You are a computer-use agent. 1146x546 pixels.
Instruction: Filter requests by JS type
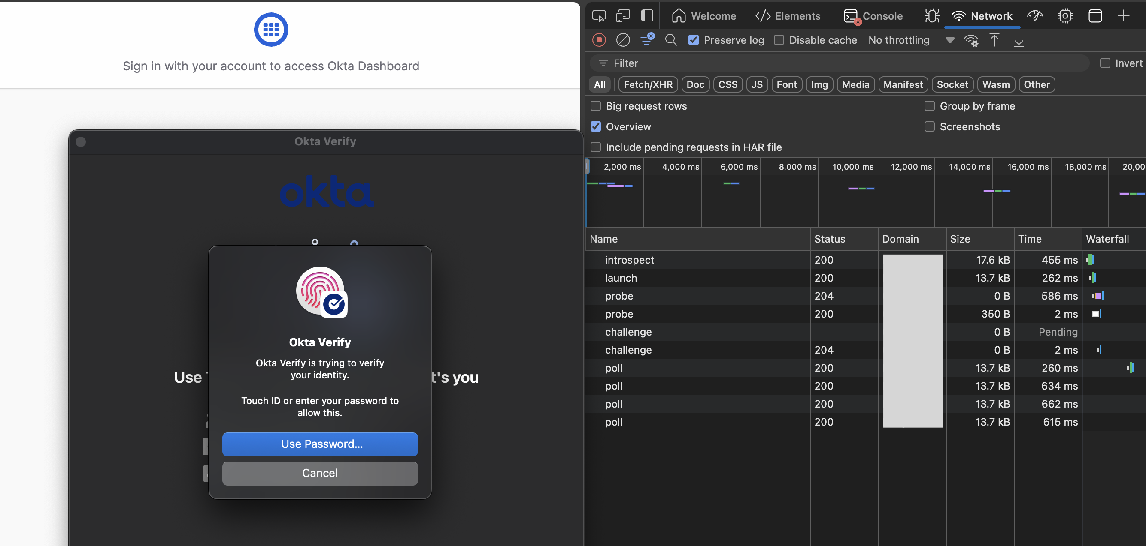[x=757, y=84]
